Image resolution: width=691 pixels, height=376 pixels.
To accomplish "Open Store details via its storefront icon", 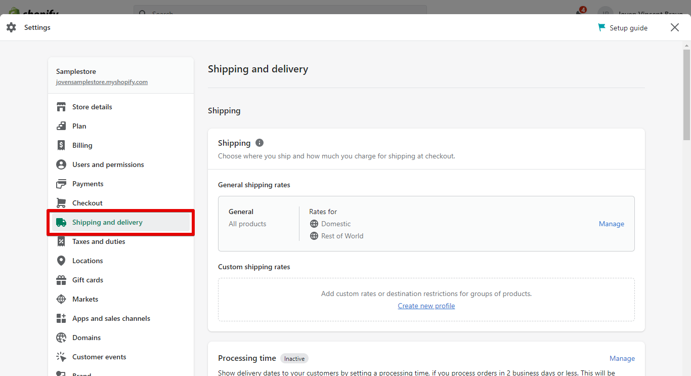I will [x=61, y=107].
